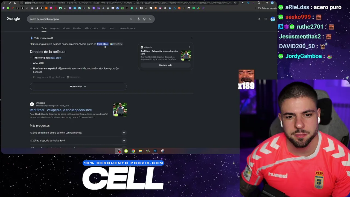350x197 pixels.
Task: Bookmark this page with the star icon
Action: tap(235, 3)
